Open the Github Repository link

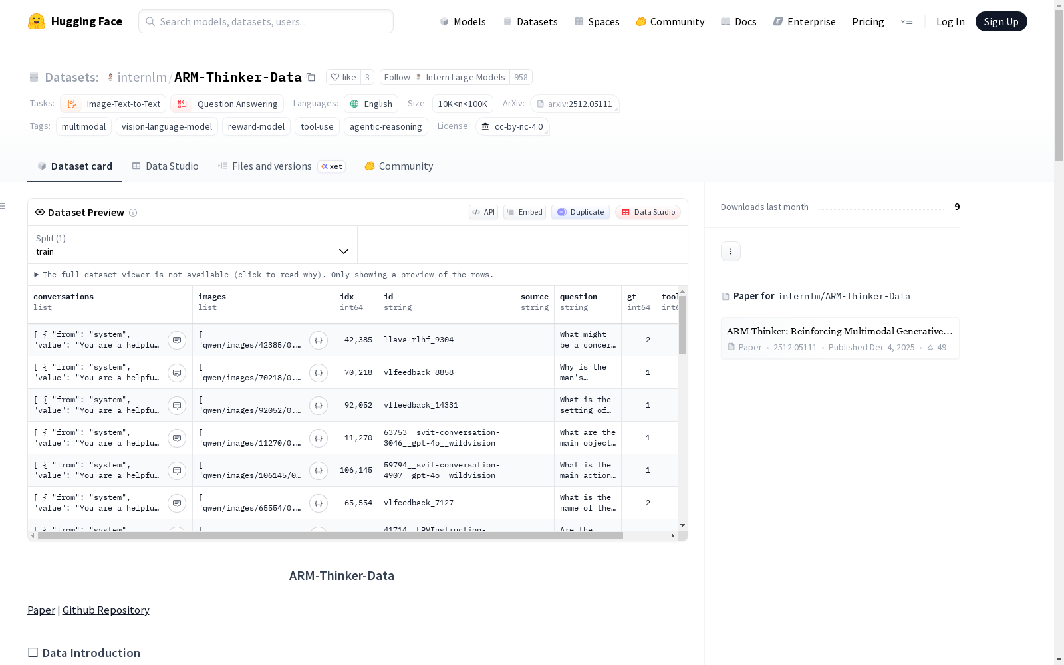click(106, 610)
